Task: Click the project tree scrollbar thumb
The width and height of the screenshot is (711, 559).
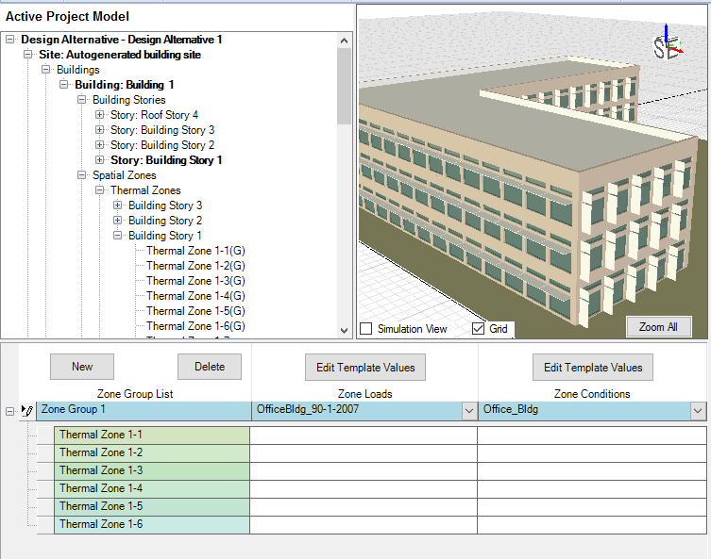Action: [344, 86]
